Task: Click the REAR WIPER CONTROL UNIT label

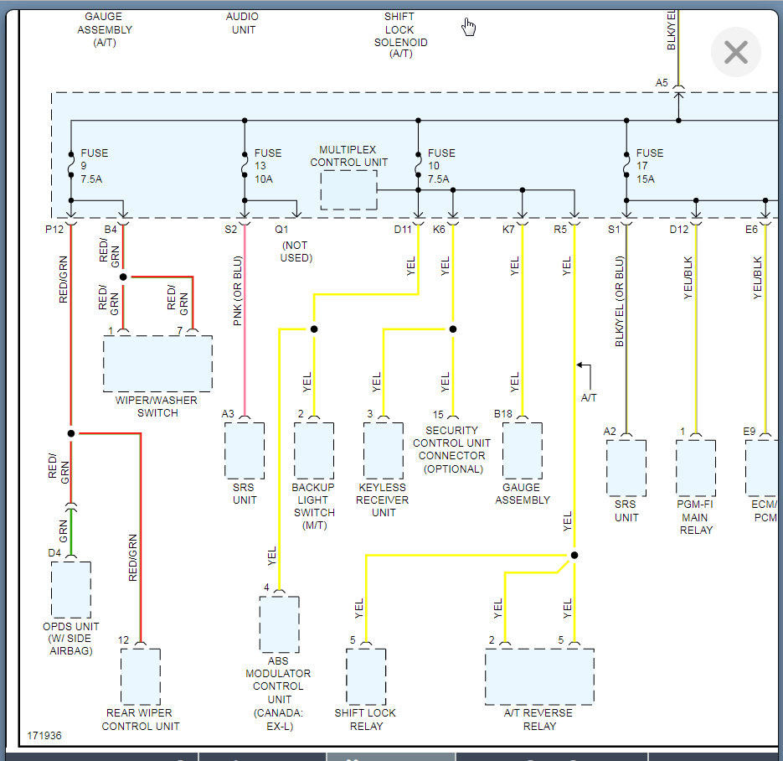Action: [x=141, y=720]
